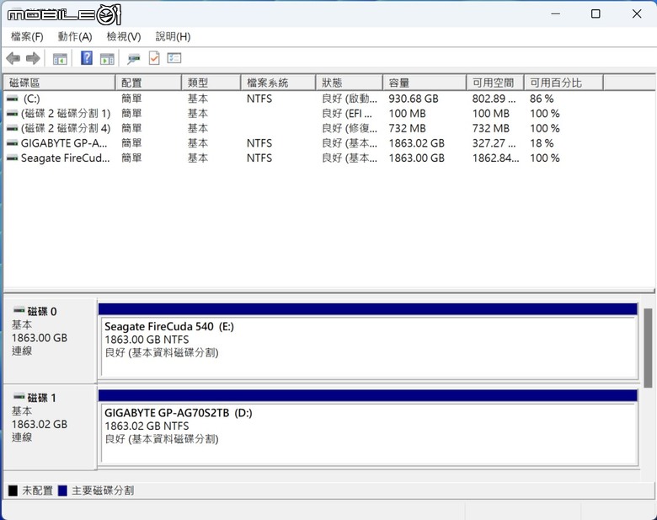Click the 86 % free percentage cell
657x520 pixels.
point(542,99)
